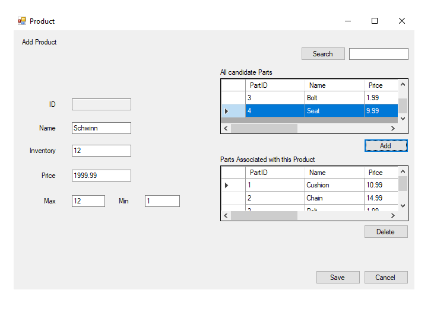Click left scroll arrow in candidate parts grid
The width and height of the screenshot is (434, 309).
[226, 128]
